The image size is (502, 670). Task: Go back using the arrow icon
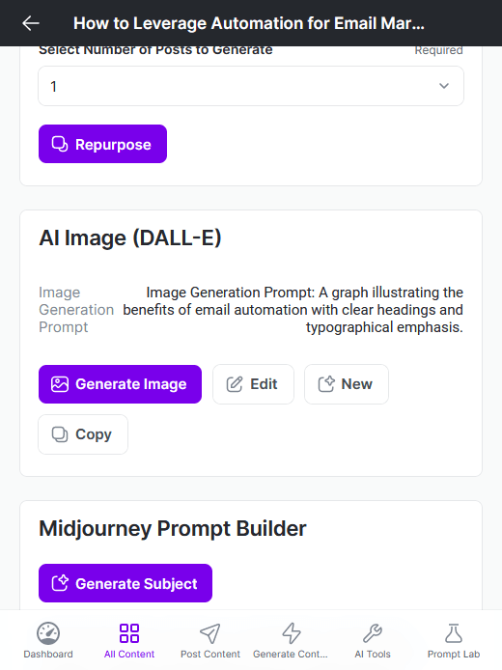[31, 23]
